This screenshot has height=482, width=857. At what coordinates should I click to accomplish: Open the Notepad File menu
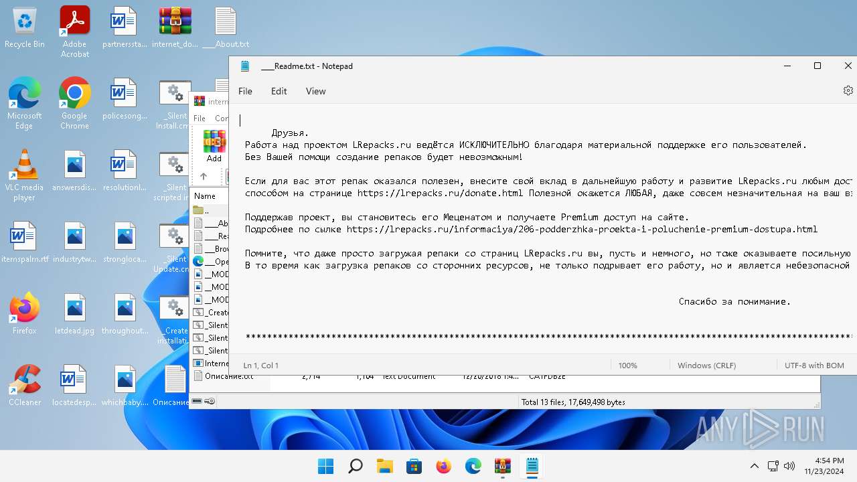(x=246, y=91)
